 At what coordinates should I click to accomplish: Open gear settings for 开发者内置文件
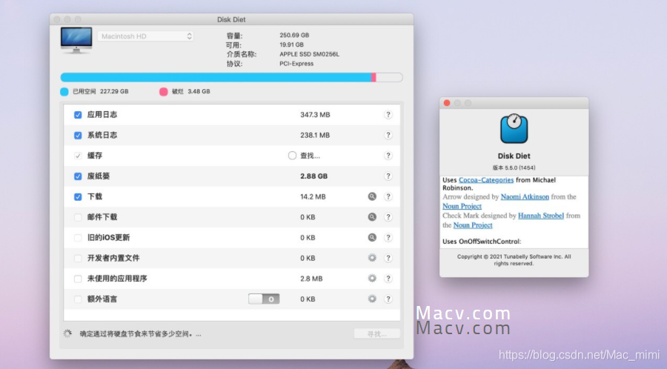pos(372,258)
